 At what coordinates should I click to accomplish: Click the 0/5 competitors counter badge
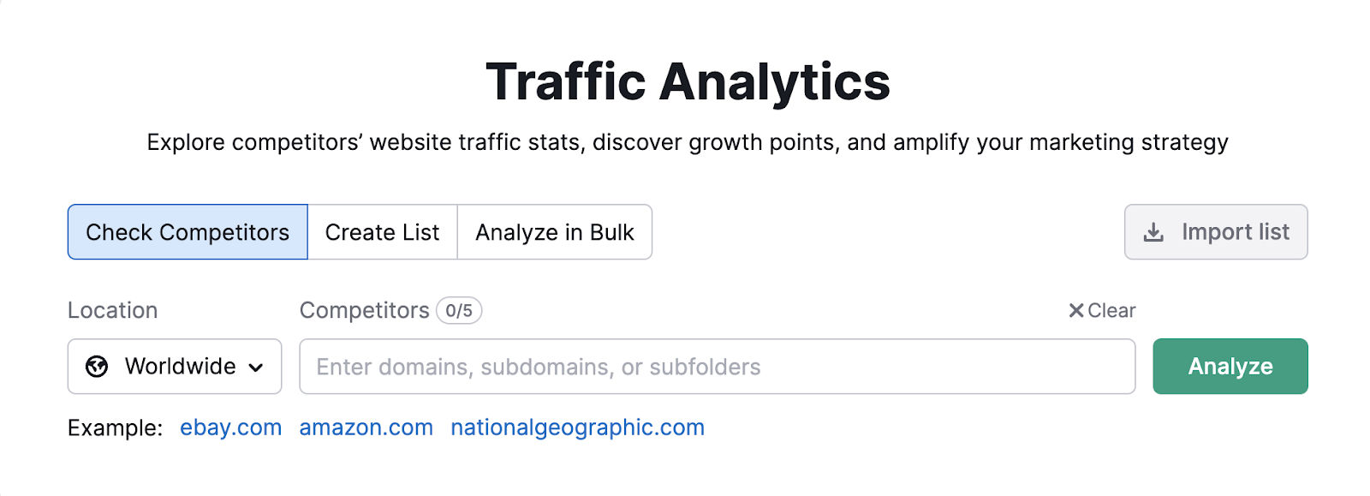(x=459, y=310)
